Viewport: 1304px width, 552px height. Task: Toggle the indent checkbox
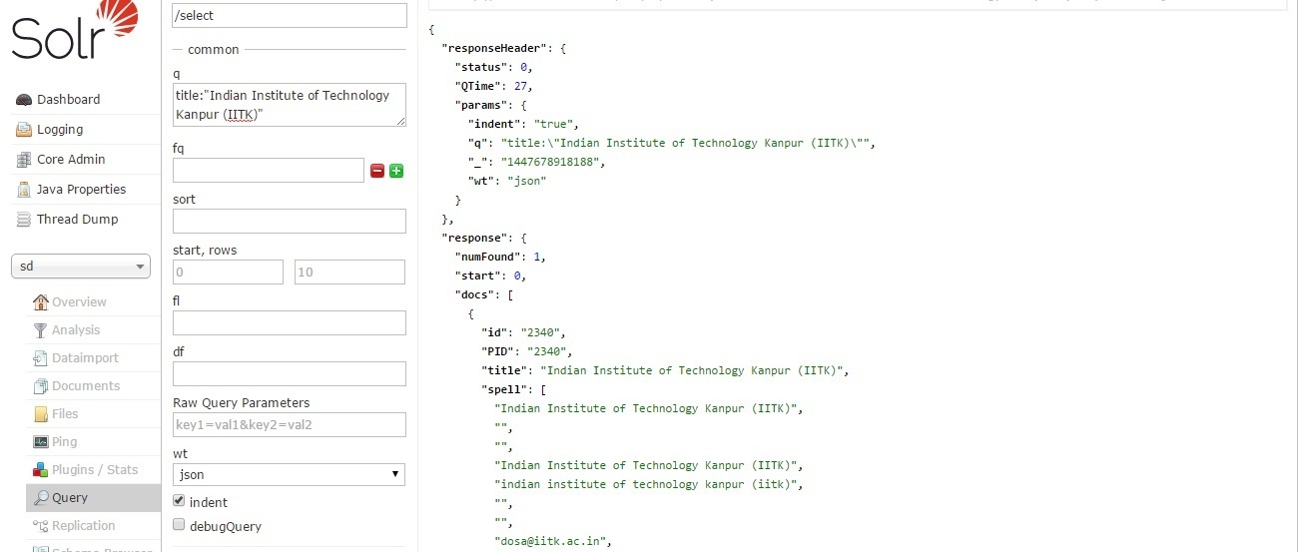tap(179, 501)
